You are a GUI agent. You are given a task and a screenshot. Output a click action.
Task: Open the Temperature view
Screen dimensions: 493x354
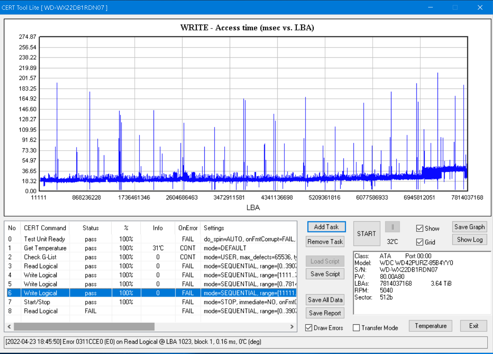click(430, 326)
